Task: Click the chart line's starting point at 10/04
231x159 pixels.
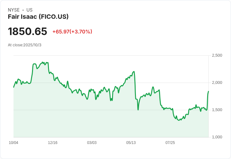Action: pyautogui.click(x=13, y=87)
